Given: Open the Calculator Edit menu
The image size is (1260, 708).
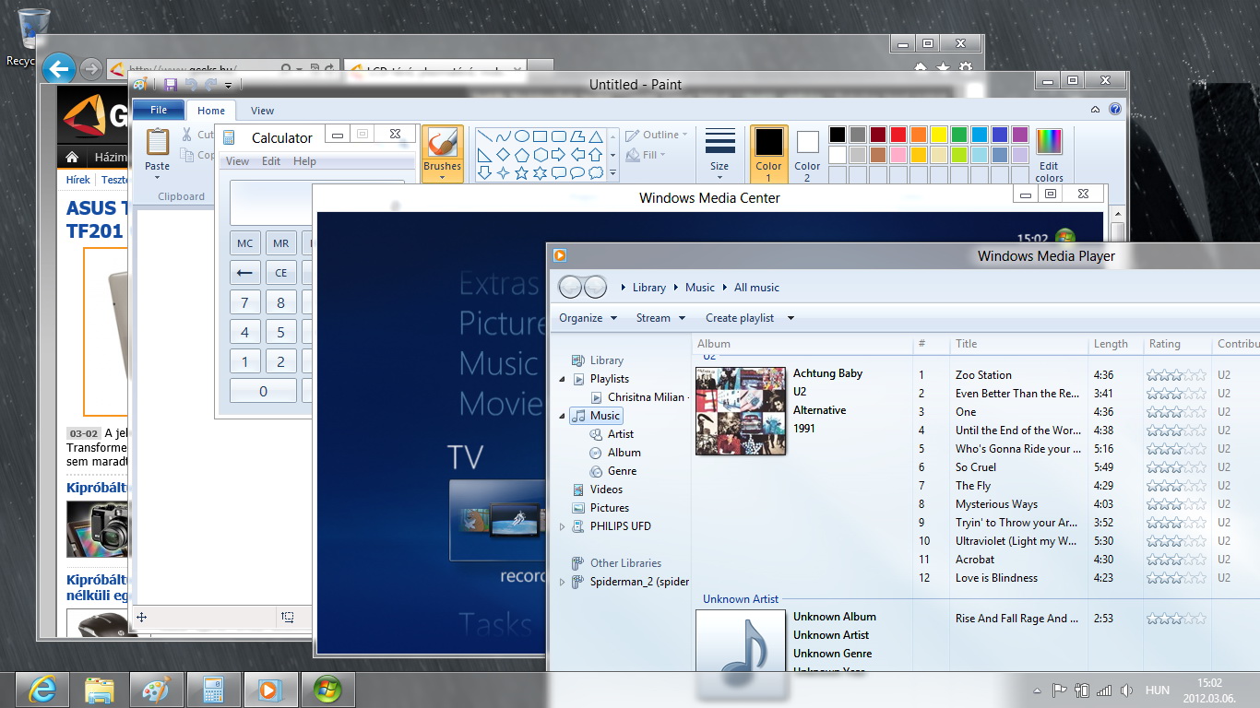Looking at the screenshot, I should [x=271, y=161].
